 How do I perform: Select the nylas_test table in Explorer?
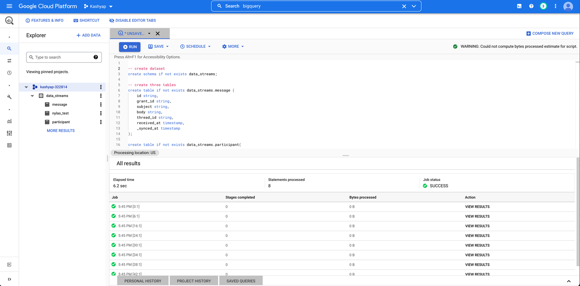pos(60,113)
